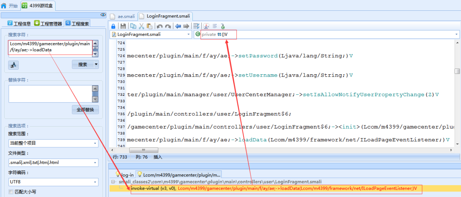Click the scroll-down arrow of search string box
This screenshot has height=197, width=461.
click(x=95, y=53)
